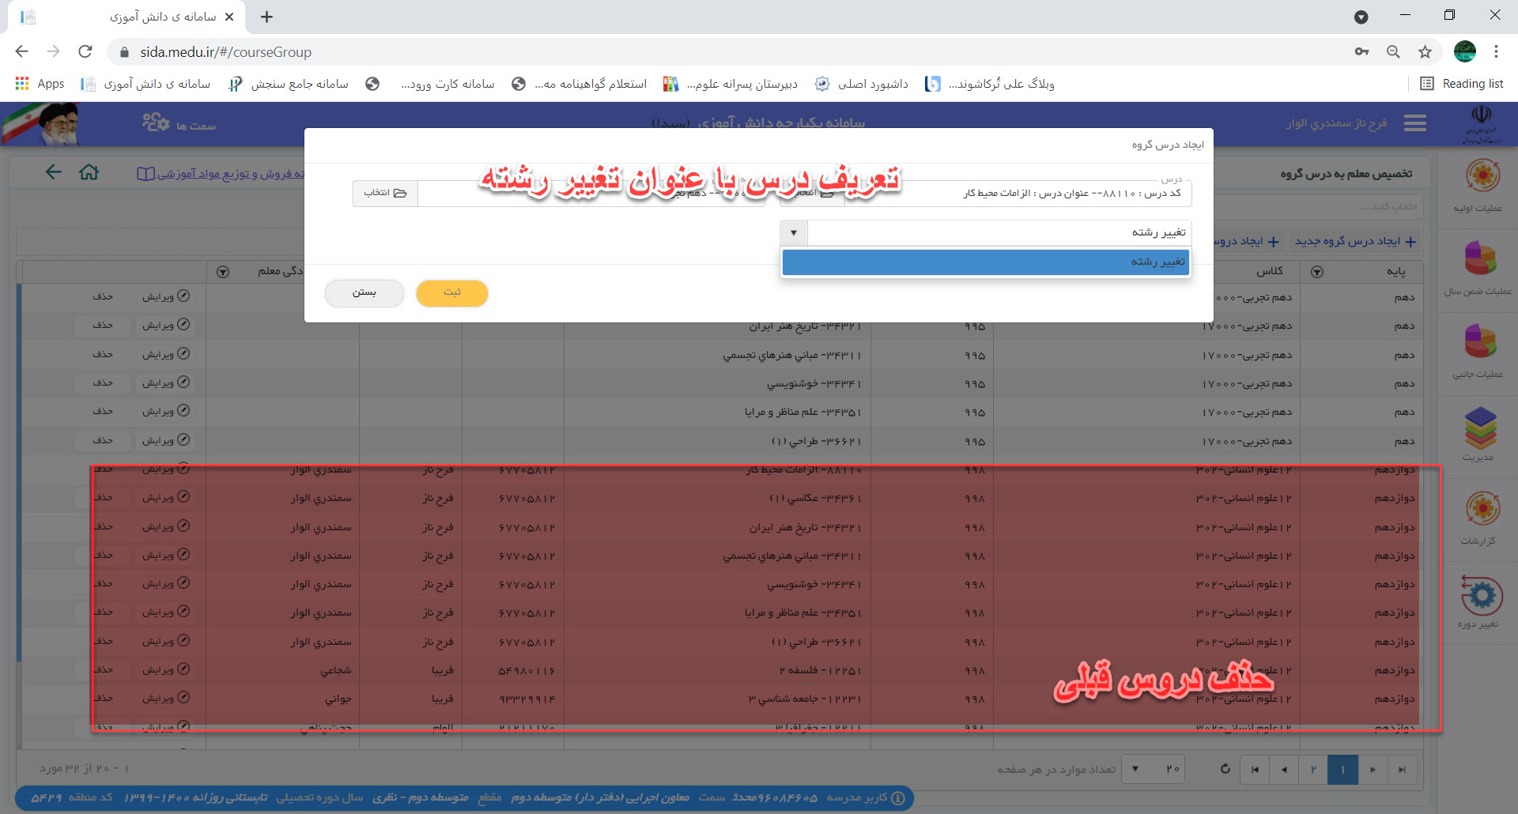Click the yellow ثبت button in dialog
Viewport: 1518px width, 814px height.
(451, 293)
